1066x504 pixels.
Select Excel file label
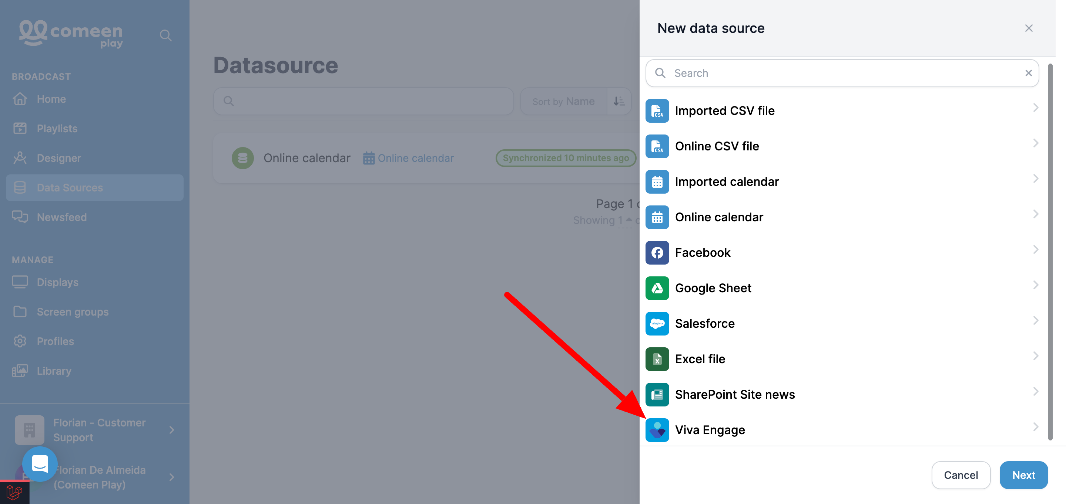(x=700, y=360)
